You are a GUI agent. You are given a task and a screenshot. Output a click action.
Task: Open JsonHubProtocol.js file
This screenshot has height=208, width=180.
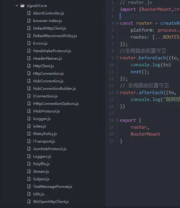(x=50, y=149)
